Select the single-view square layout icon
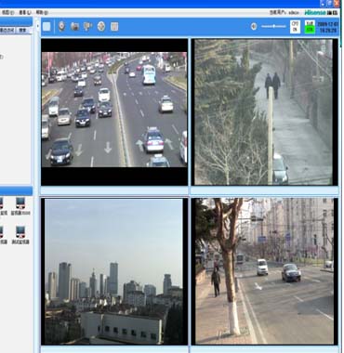 (46, 27)
